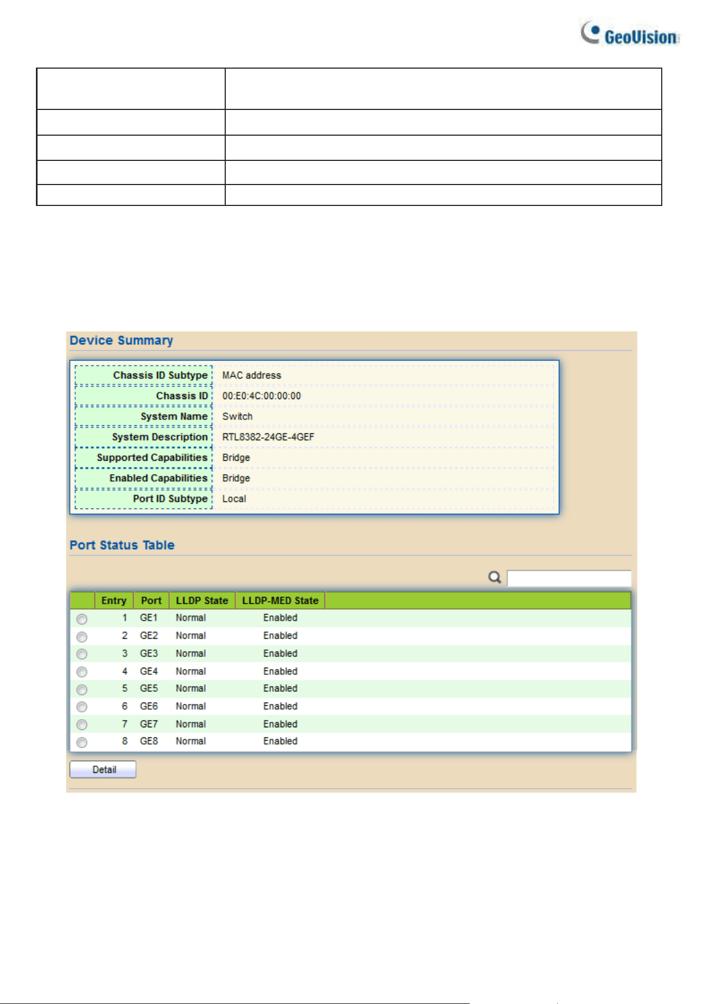Sort by the LLDP-MED State column header
The width and height of the screenshot is (710, 1004).
click(x=280, y=601)
